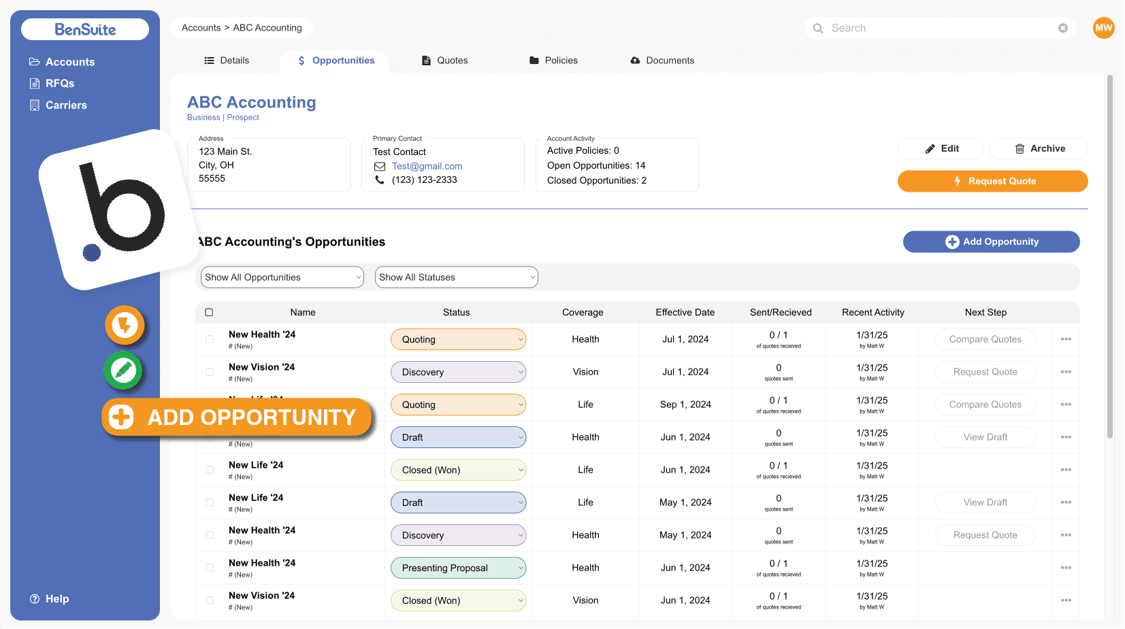Screen dimensions: 1125x629
Task: View the Documents tab
Action: click(x=662, y=61)
